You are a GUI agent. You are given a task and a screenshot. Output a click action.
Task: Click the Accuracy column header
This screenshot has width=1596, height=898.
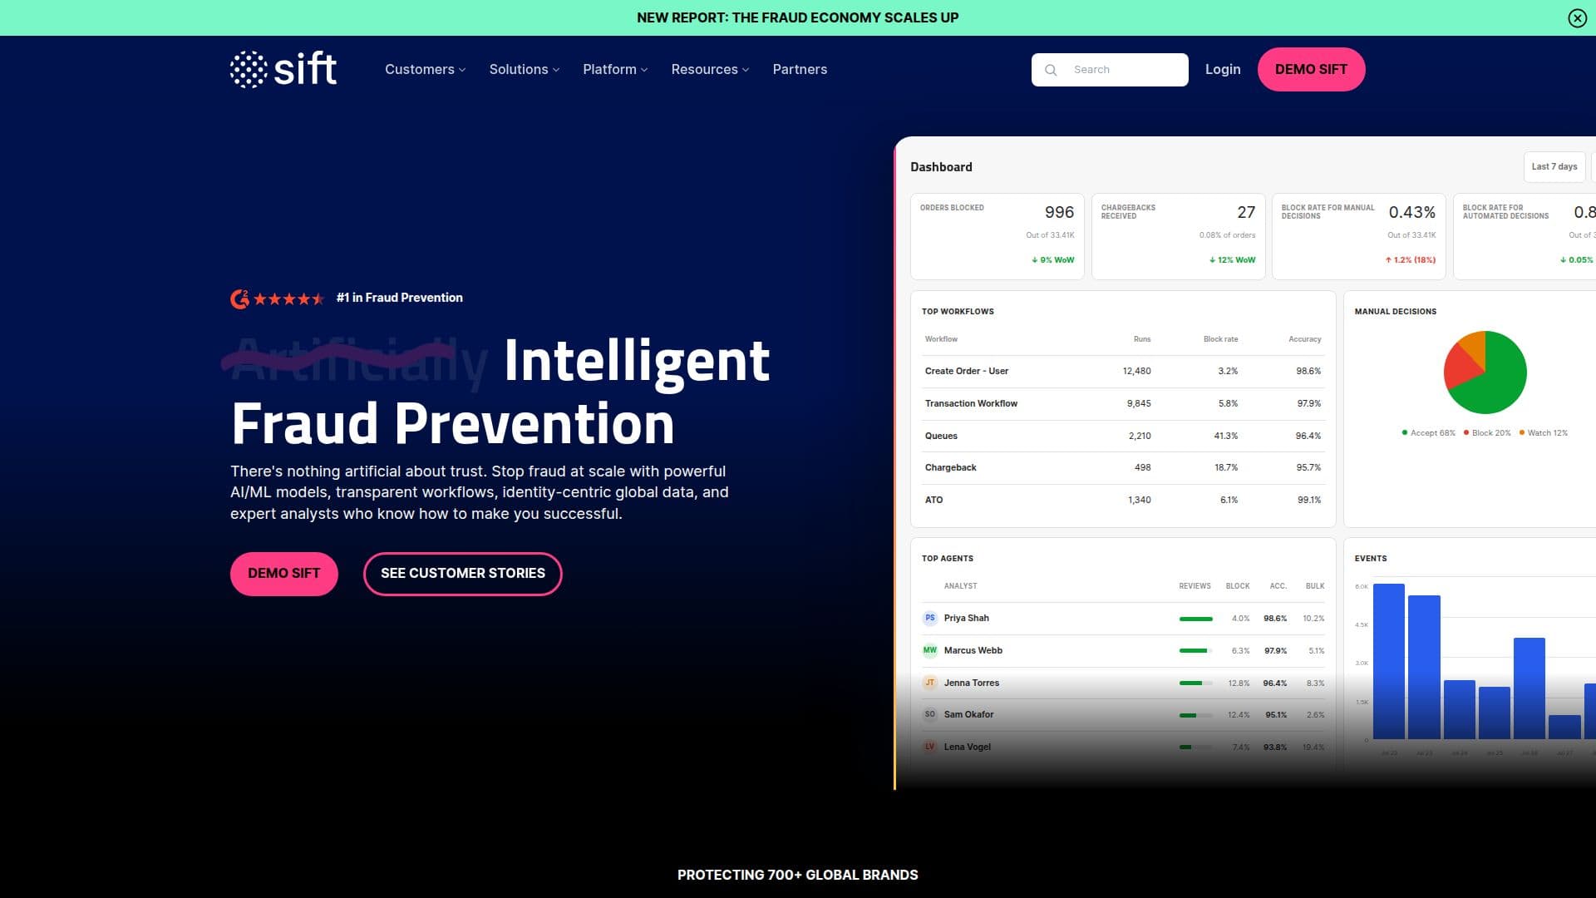tap(1304, 339)
